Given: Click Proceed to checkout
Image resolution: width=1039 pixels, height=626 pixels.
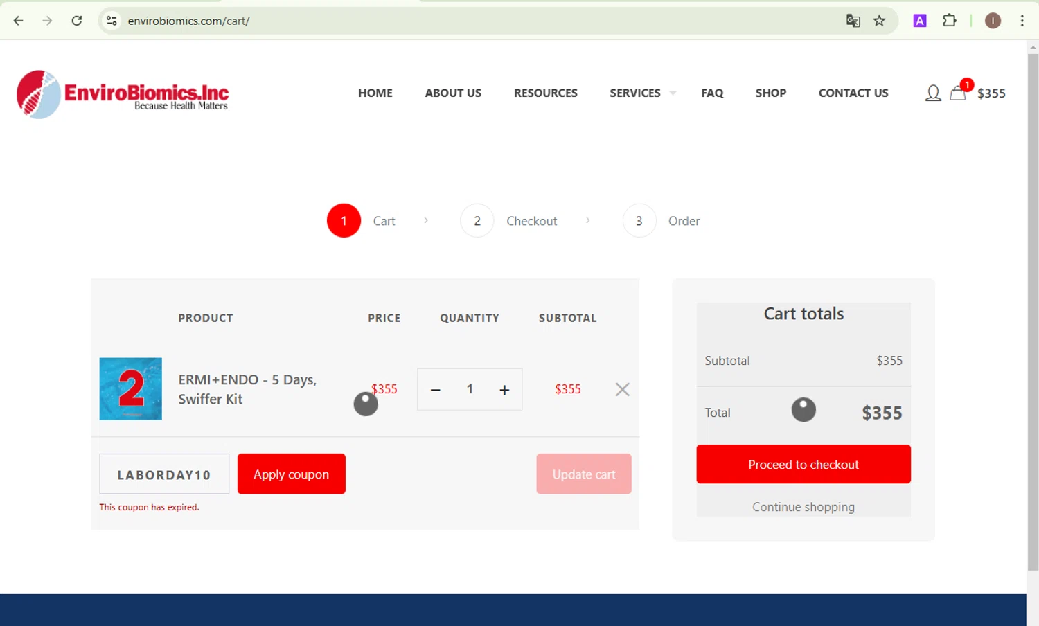Looking at the screenshot, I should tap(803, 464).
